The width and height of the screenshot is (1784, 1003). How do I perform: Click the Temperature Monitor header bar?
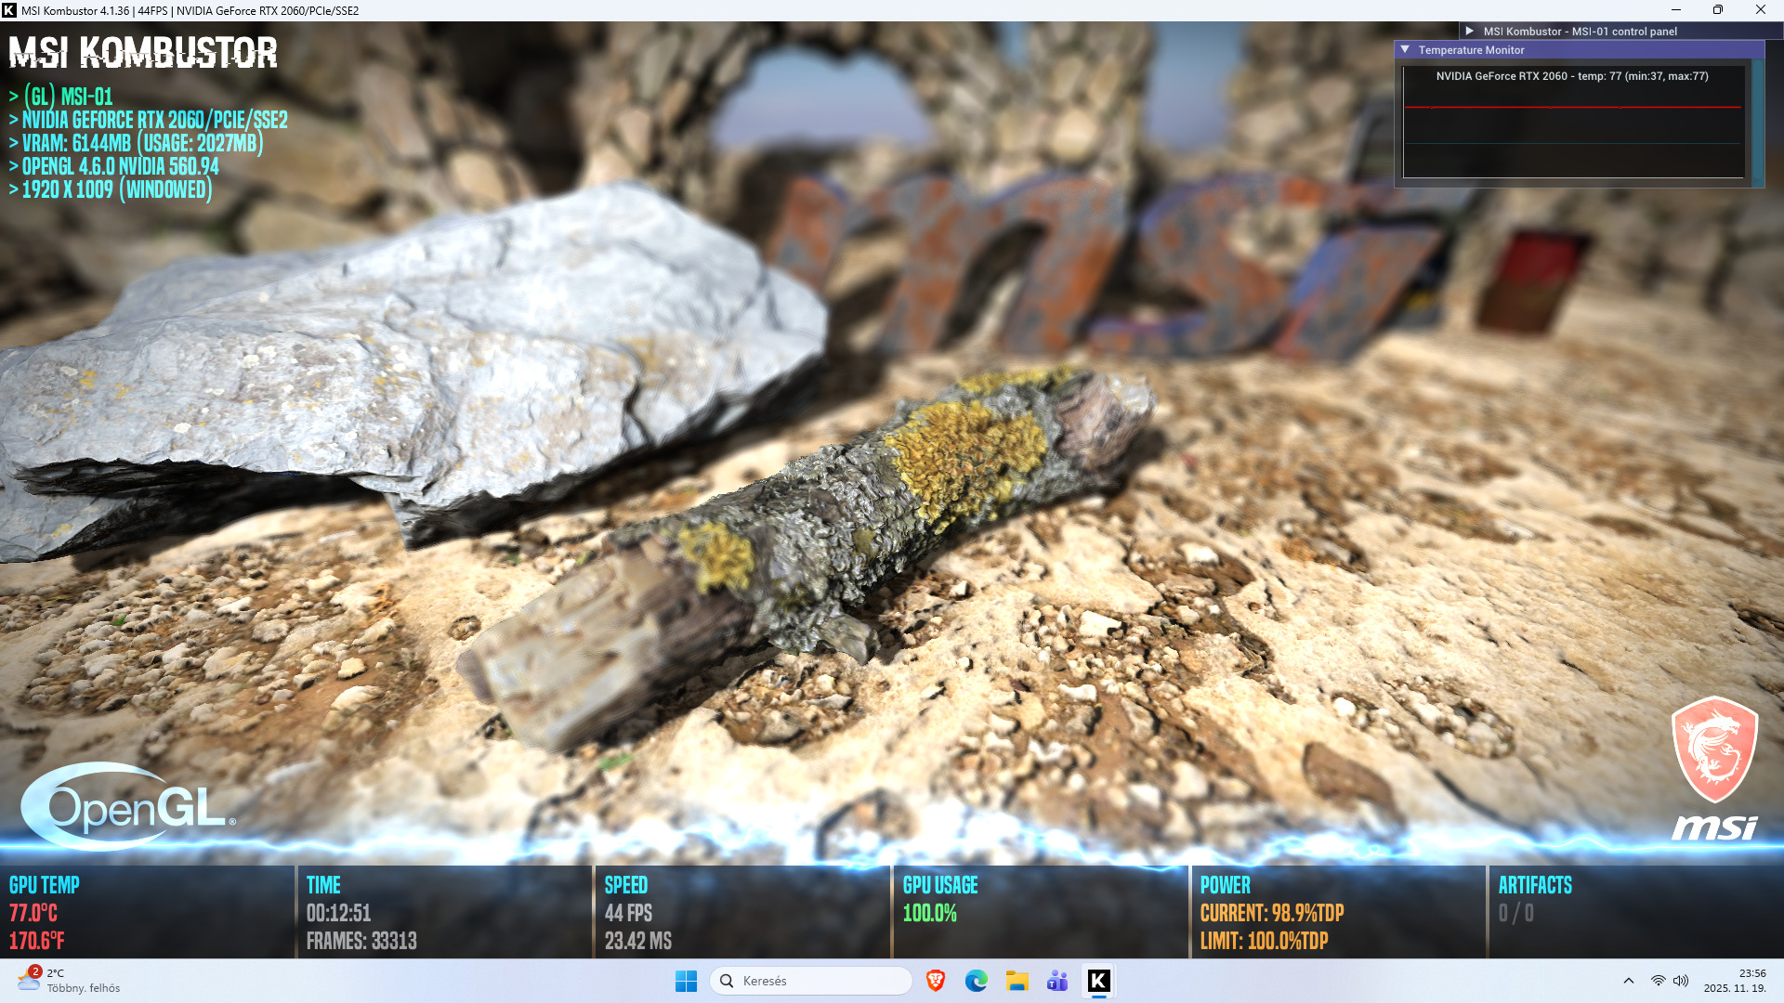click(x=1580, y=50)
